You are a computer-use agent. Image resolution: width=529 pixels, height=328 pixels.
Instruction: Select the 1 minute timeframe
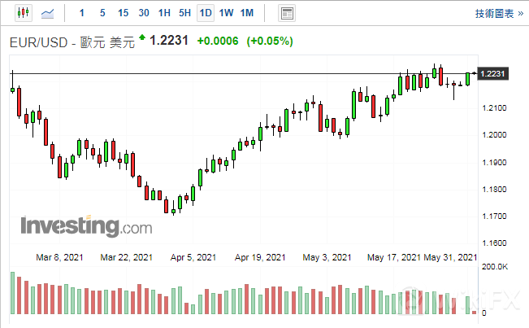click(81, 13)
